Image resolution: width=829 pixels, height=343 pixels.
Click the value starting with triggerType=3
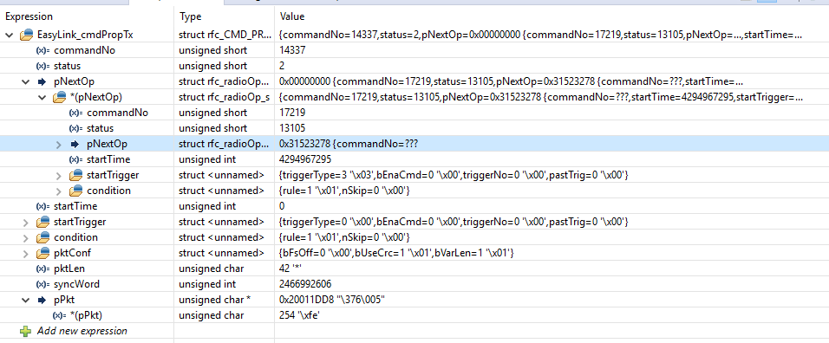point(454,175)
